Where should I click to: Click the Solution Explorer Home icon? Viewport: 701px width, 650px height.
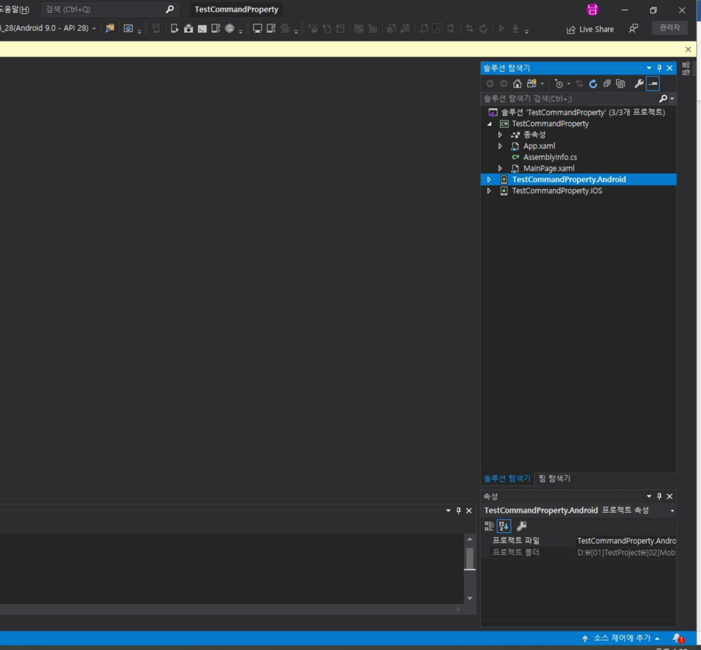[517, 84]
